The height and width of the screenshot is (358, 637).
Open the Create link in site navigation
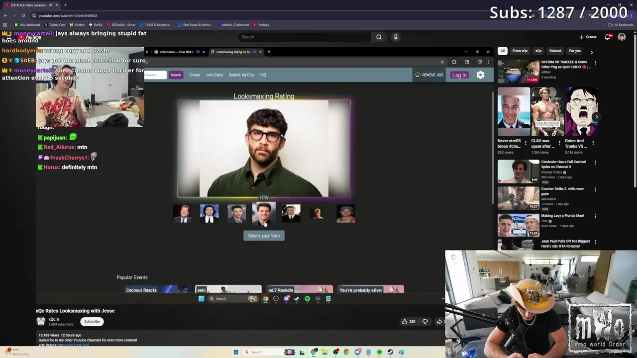click(x=194, y=75)
